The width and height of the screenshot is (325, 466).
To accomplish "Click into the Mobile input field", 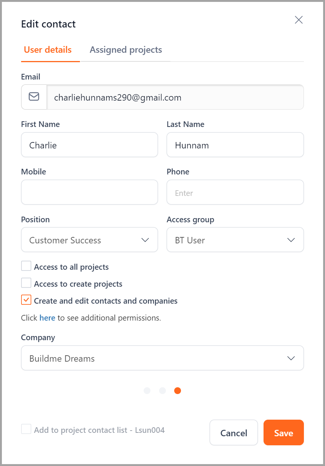I will click(x=89, y=192).
